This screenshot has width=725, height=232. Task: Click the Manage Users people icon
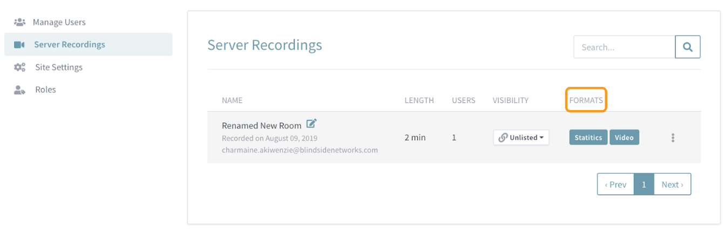[x=19, y=22]
